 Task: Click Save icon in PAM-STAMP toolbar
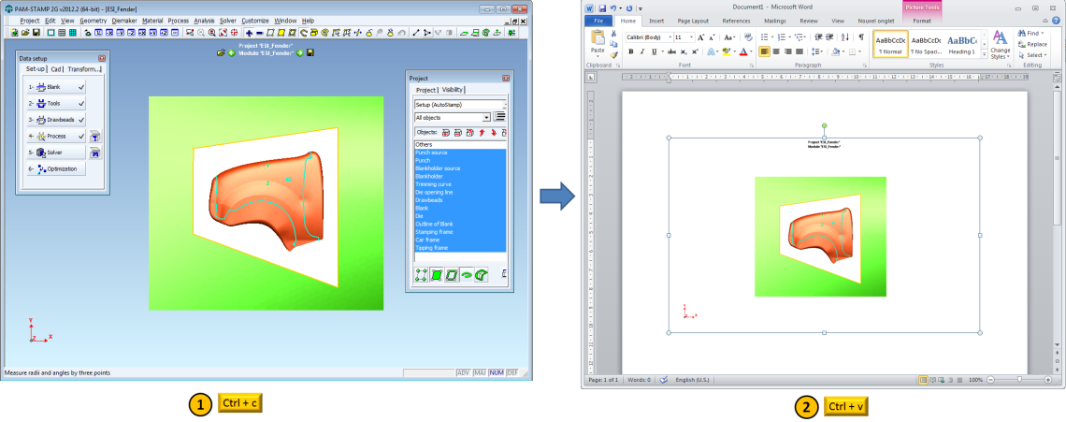tap(36, 33)
